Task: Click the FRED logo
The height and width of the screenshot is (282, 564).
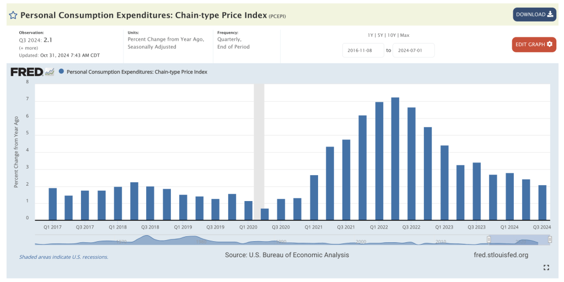Action: pos(26,72)
